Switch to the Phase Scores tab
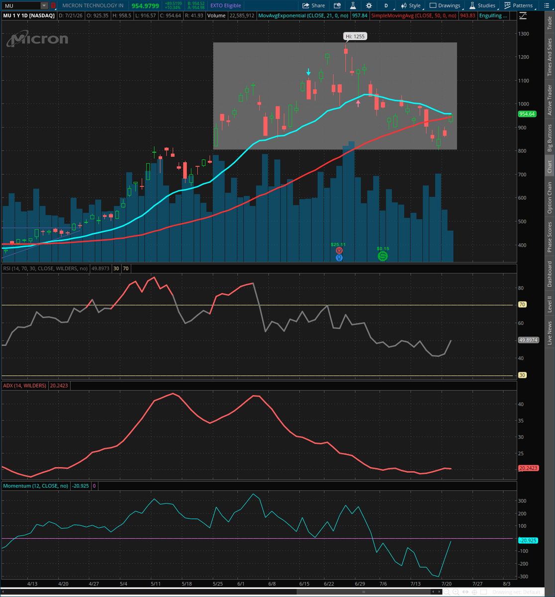 click(x=550, y=237)
